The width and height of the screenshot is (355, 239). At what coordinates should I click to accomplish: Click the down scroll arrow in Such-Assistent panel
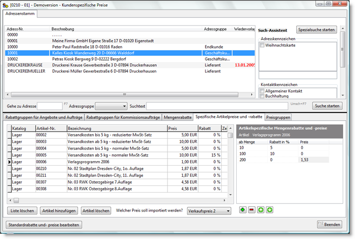(x=343, y=95)
